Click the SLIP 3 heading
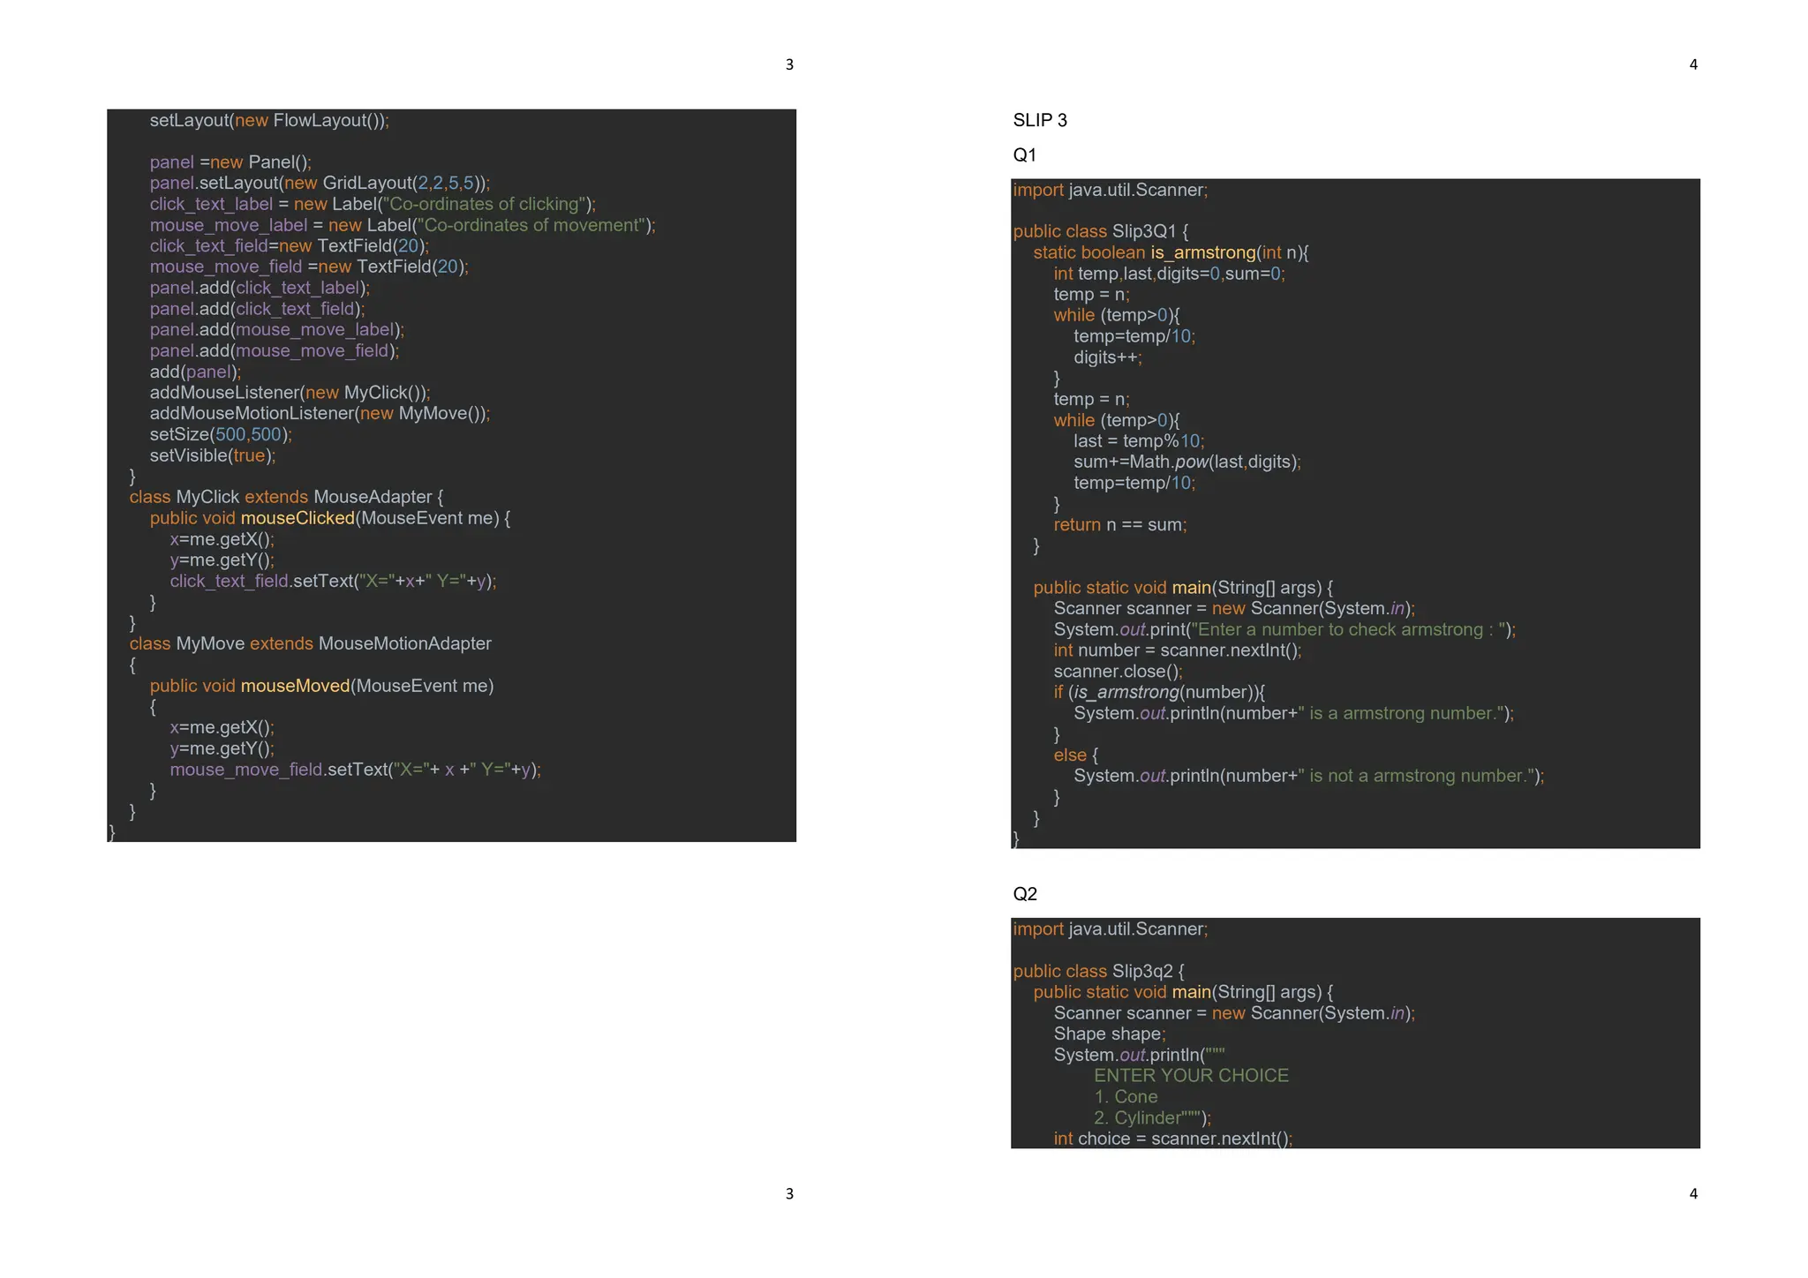 [x=1039, y=120]
